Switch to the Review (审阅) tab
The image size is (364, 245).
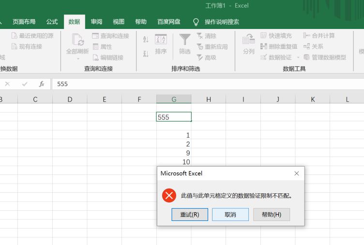click(x=97, y=22)
